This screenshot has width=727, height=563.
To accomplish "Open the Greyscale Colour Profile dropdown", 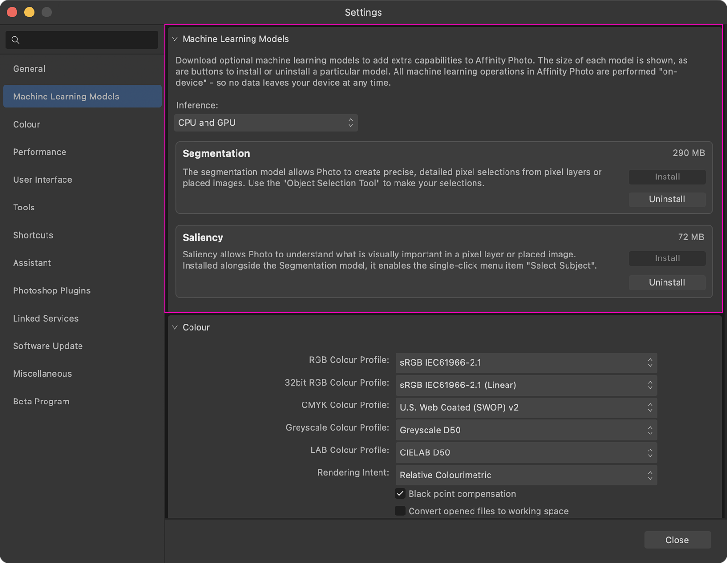I will pyautogui.click(x=526, y=430).
